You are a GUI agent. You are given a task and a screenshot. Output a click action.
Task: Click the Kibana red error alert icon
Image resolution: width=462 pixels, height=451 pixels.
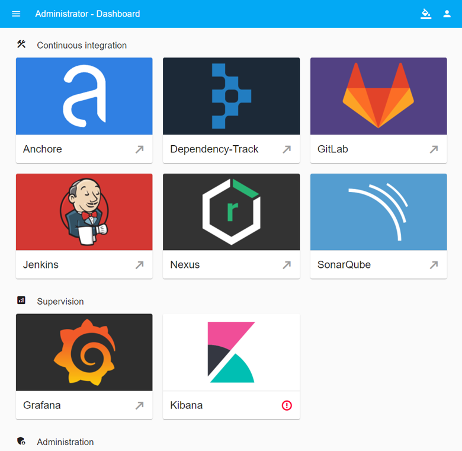click(287, 405)
